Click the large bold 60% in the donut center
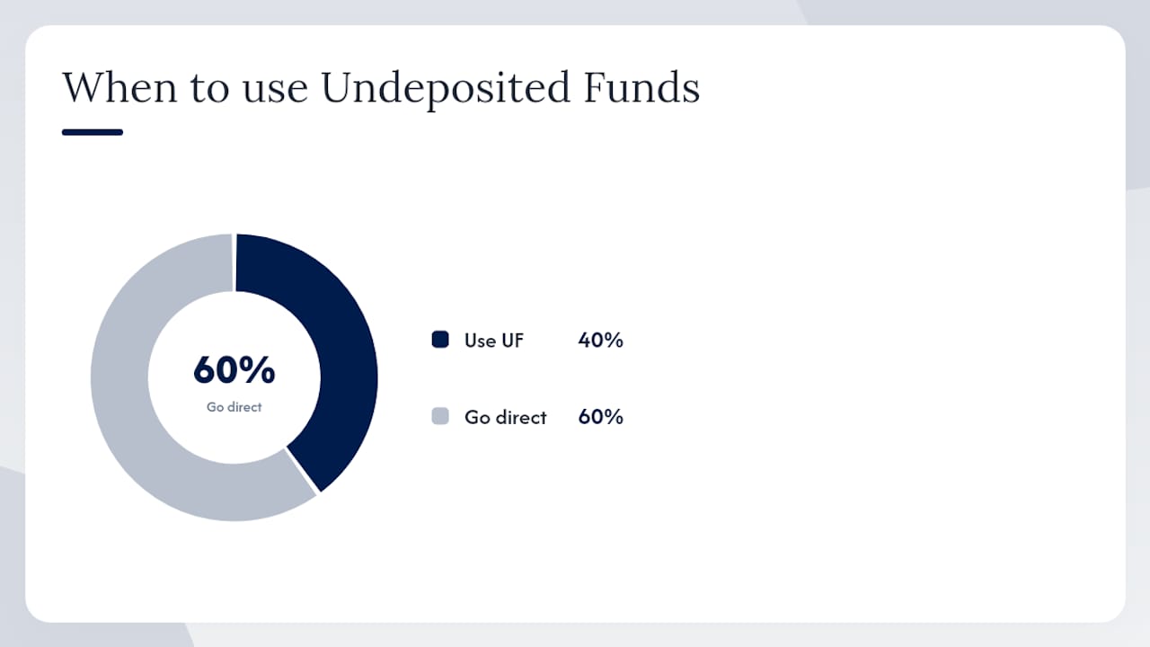Image resolution: width=1150 pixels, height=647 pixels. click(234, 369)
